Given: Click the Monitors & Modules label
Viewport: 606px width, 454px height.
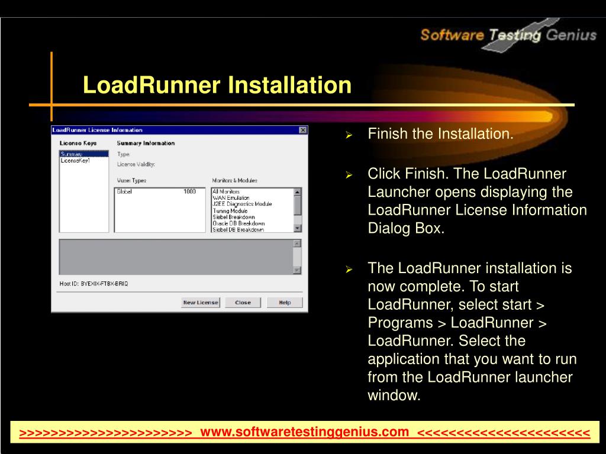Looking at the screenshot, I should click(234, 180).
